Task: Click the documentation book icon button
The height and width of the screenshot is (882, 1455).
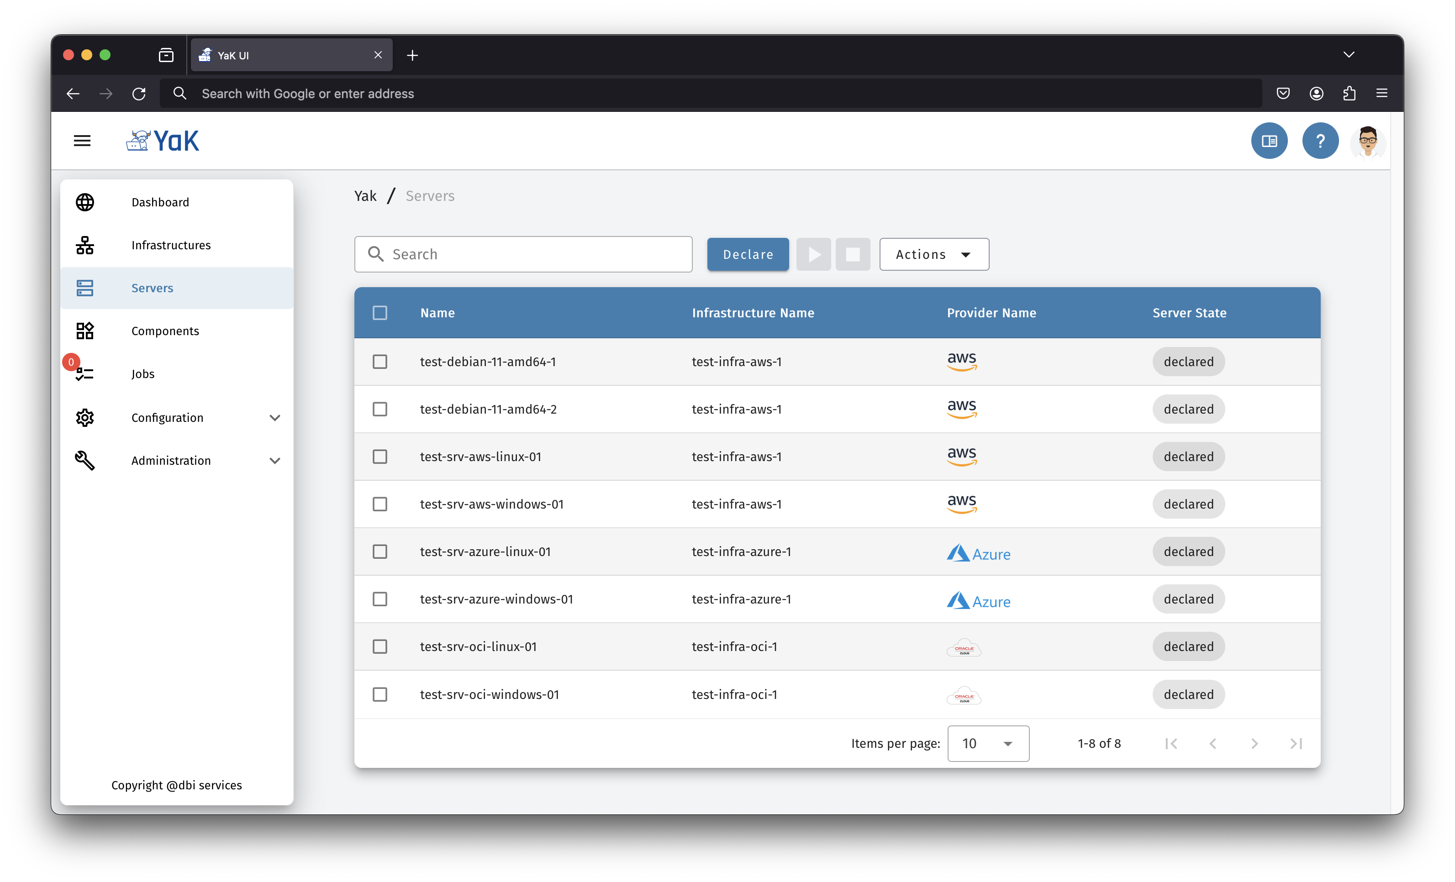Action: tap(1269, 141)
